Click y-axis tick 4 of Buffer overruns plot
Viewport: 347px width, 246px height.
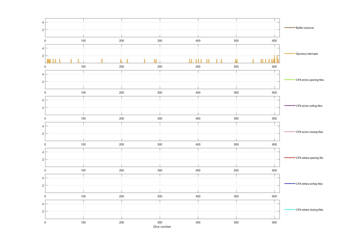click(x=43, y=22)
